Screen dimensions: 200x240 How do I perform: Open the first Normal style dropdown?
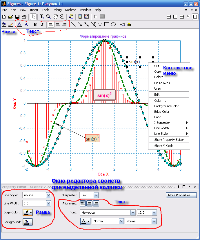pyautogui.click(x=121, y=221)
